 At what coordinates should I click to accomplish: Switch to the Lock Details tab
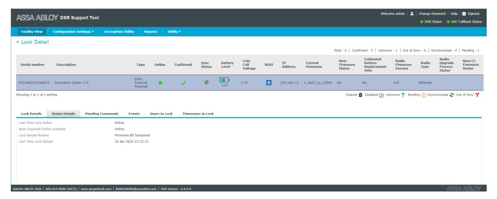click(32, 114)
